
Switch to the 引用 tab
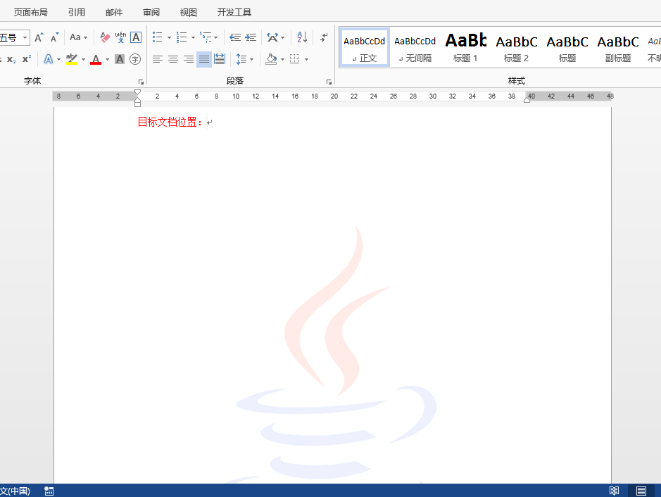76,13
